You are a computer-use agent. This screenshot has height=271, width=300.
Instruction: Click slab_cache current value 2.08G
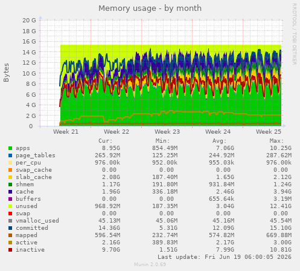click(111, 177)
